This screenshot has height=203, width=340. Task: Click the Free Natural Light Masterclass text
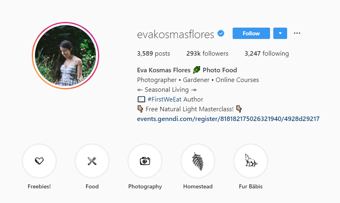(x=190, y=109)
